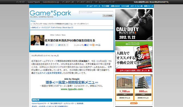Click the 860万円 apartment listing
Image resolution: width=183 pixels, height=107 pixels.
point(143,87)
